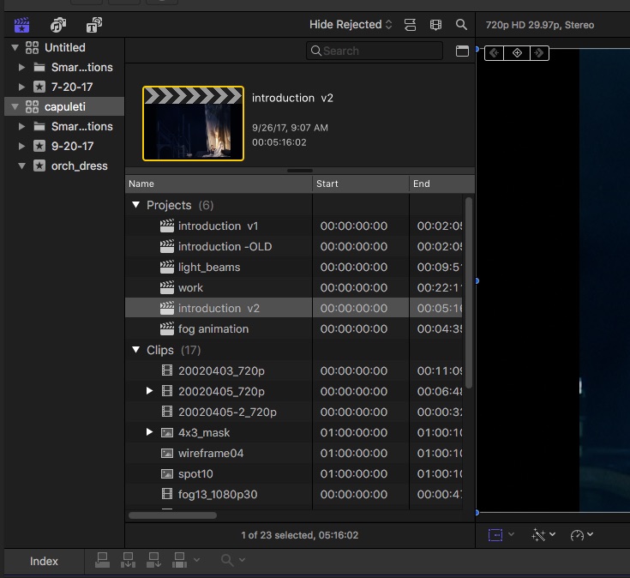This screenshot has height=578, width=630.
Task: Click the browser search magnifier icon
Action: click(x=461, y=25)
